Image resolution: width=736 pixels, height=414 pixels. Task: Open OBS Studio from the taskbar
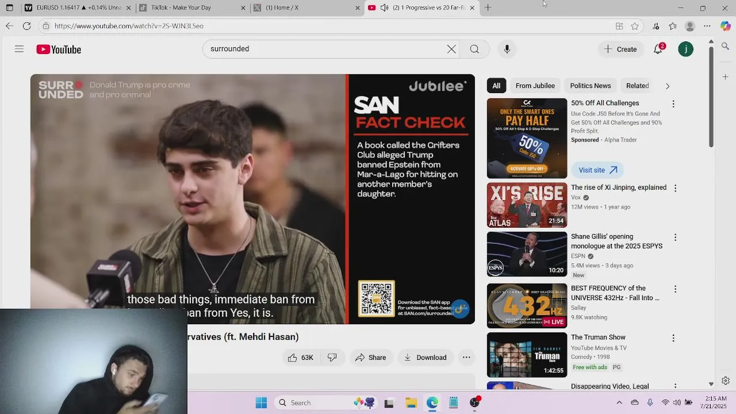click(475, 402)
